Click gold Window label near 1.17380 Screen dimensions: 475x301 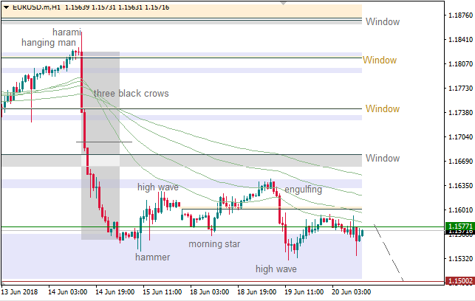tap(382, 109)
